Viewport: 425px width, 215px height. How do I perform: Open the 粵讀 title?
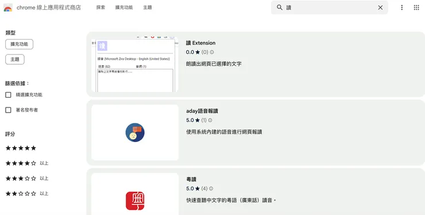[191, 179]
